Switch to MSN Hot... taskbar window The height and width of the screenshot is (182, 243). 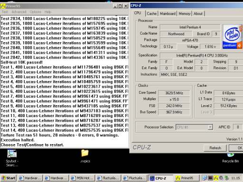point(82,178)
